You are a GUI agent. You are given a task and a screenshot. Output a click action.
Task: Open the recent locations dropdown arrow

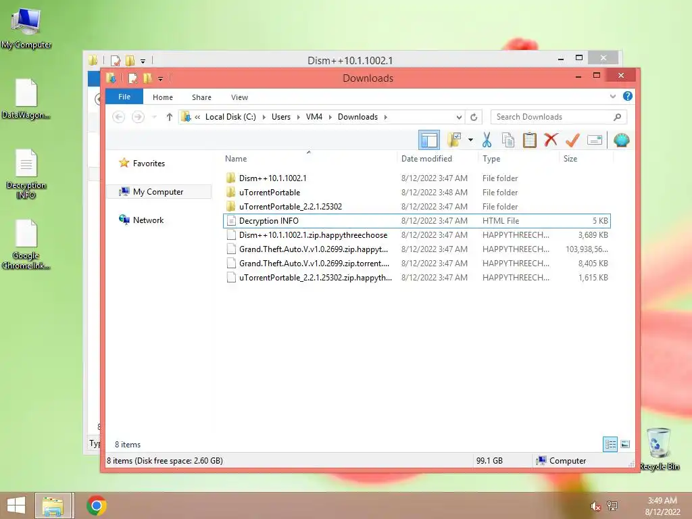tap(154, 117)
